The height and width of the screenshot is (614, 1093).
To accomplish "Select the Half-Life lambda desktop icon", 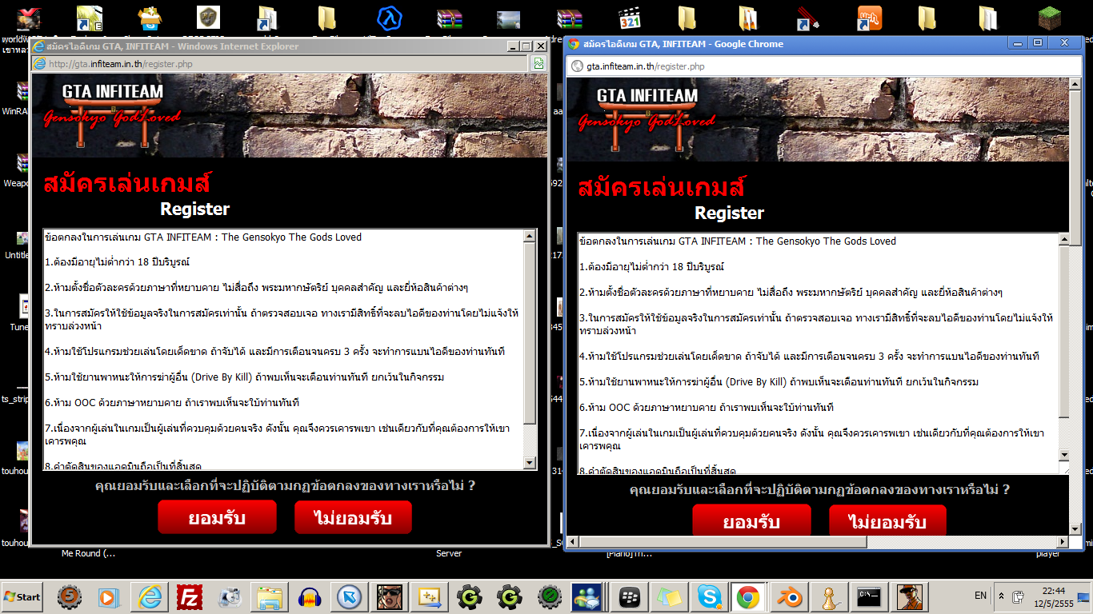I will coord(390,18).
